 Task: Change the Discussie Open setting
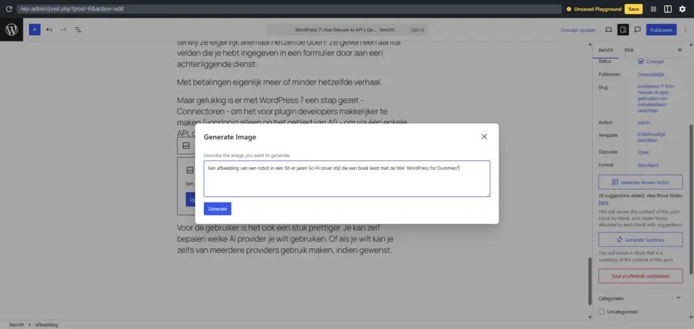(644, 152)
